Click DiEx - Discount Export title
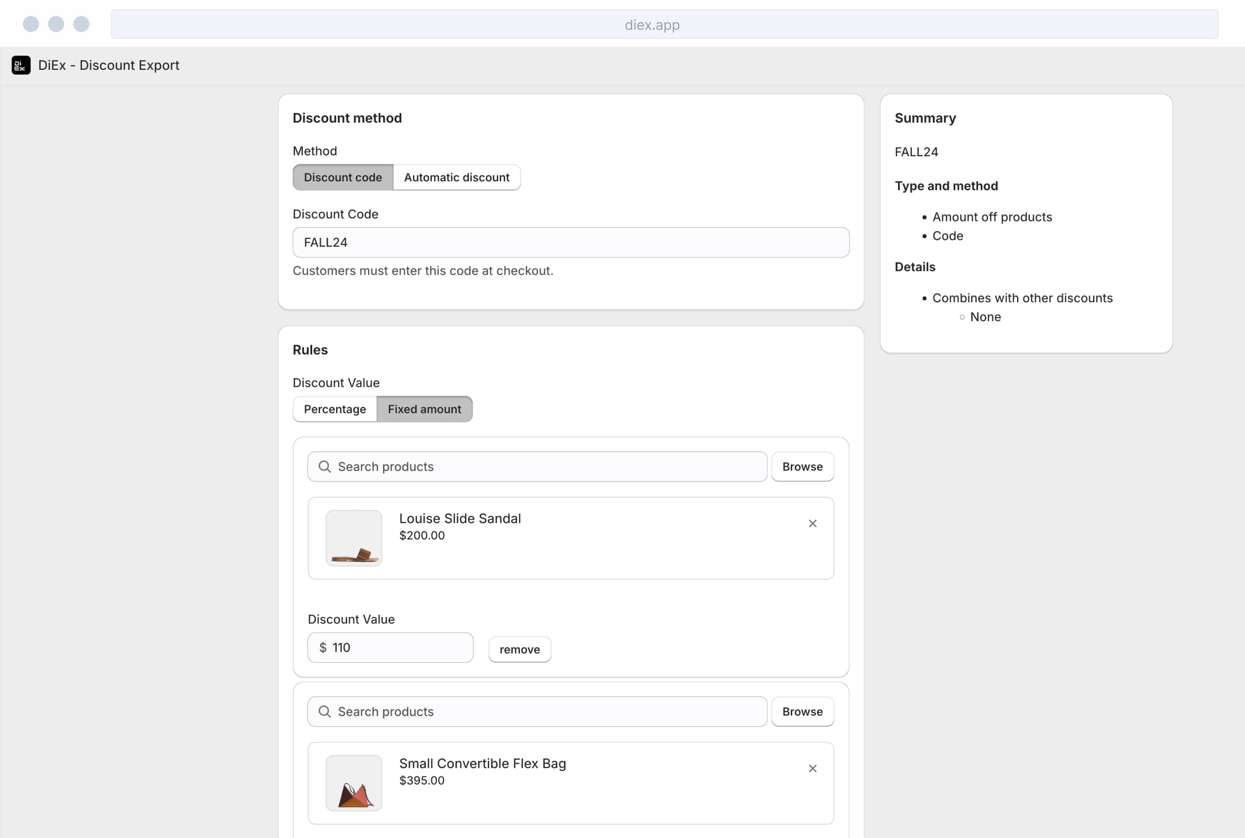The height and width of the screenshot is (838, 1245). pos(109,65)
